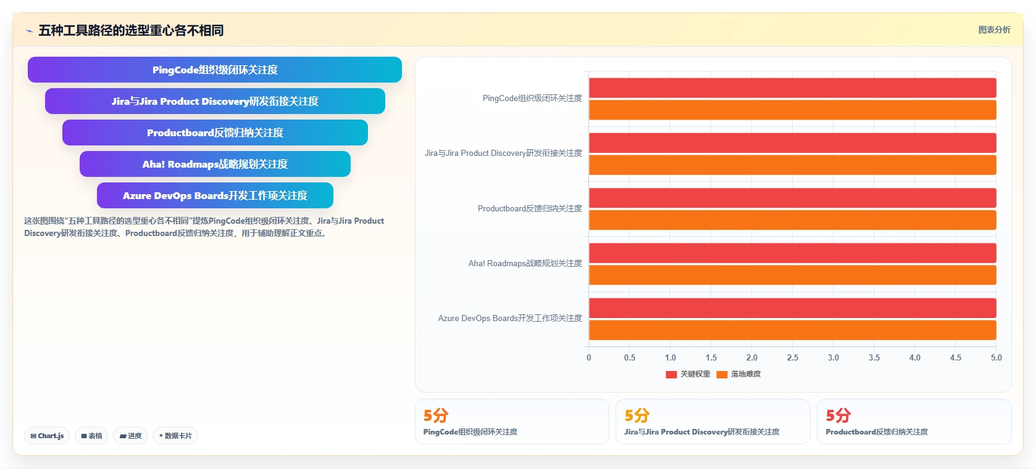Click the x-axis tick 2.5
Image resolution: width=1036 pixels, height=469 pixels.
793,357
